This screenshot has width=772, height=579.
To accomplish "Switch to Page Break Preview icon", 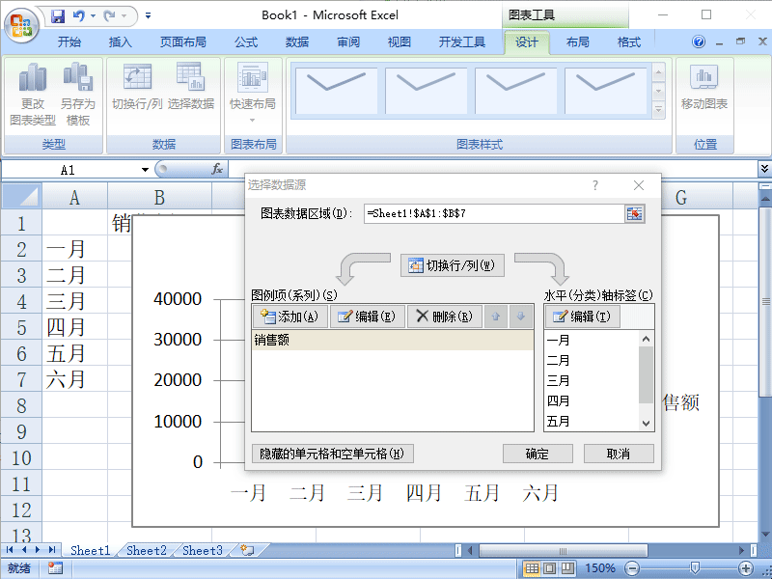I will 567,568.
